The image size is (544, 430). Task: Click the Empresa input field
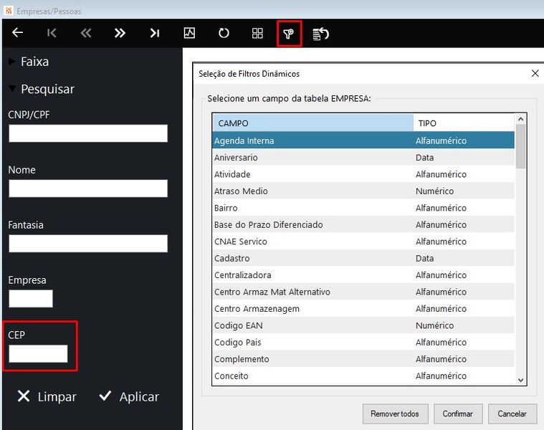[x=31, y=299]
